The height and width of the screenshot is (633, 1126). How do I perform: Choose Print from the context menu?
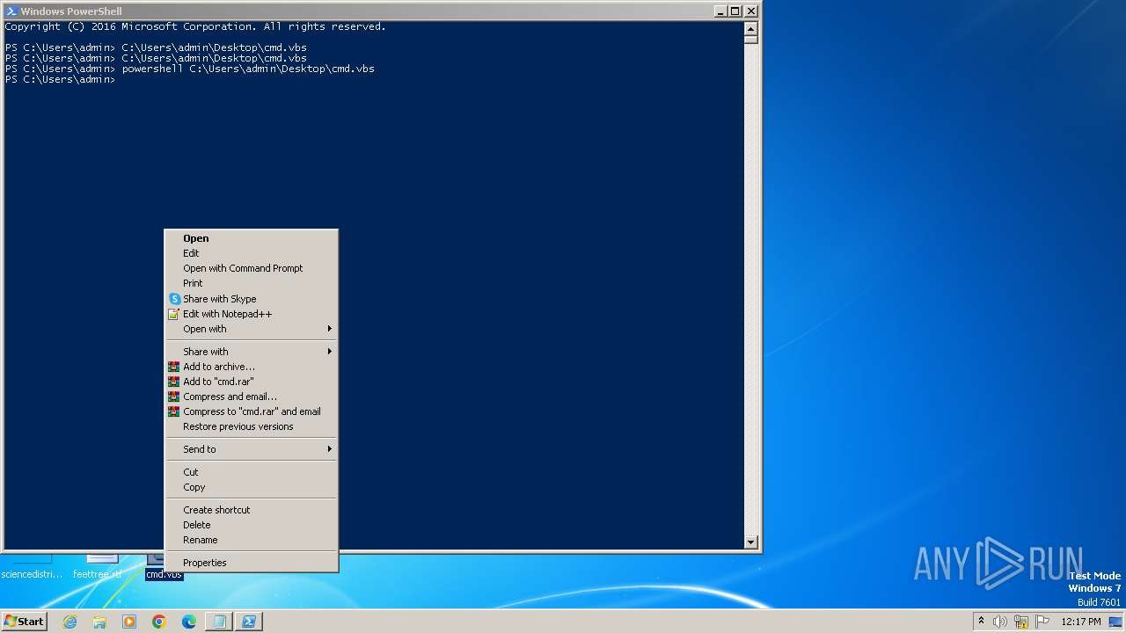(252, 283)
